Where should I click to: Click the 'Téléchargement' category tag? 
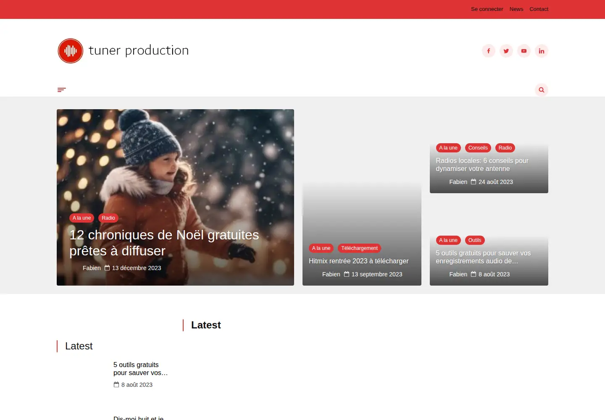pyautogui.click(x=359, y=248)
